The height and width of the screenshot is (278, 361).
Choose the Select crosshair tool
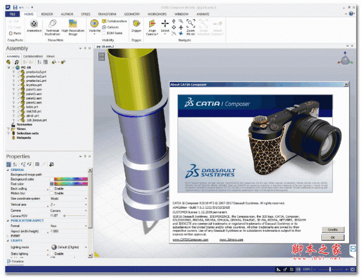point(165,23)
